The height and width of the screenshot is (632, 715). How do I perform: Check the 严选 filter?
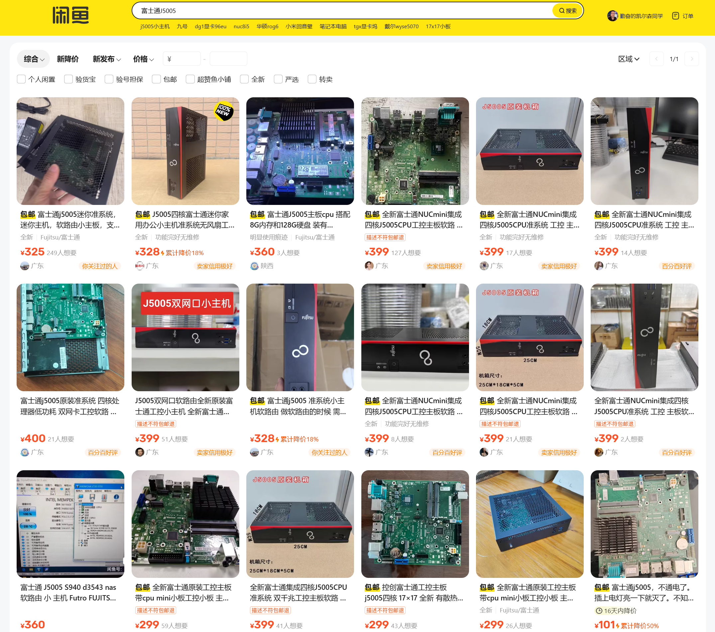point(278,79)
